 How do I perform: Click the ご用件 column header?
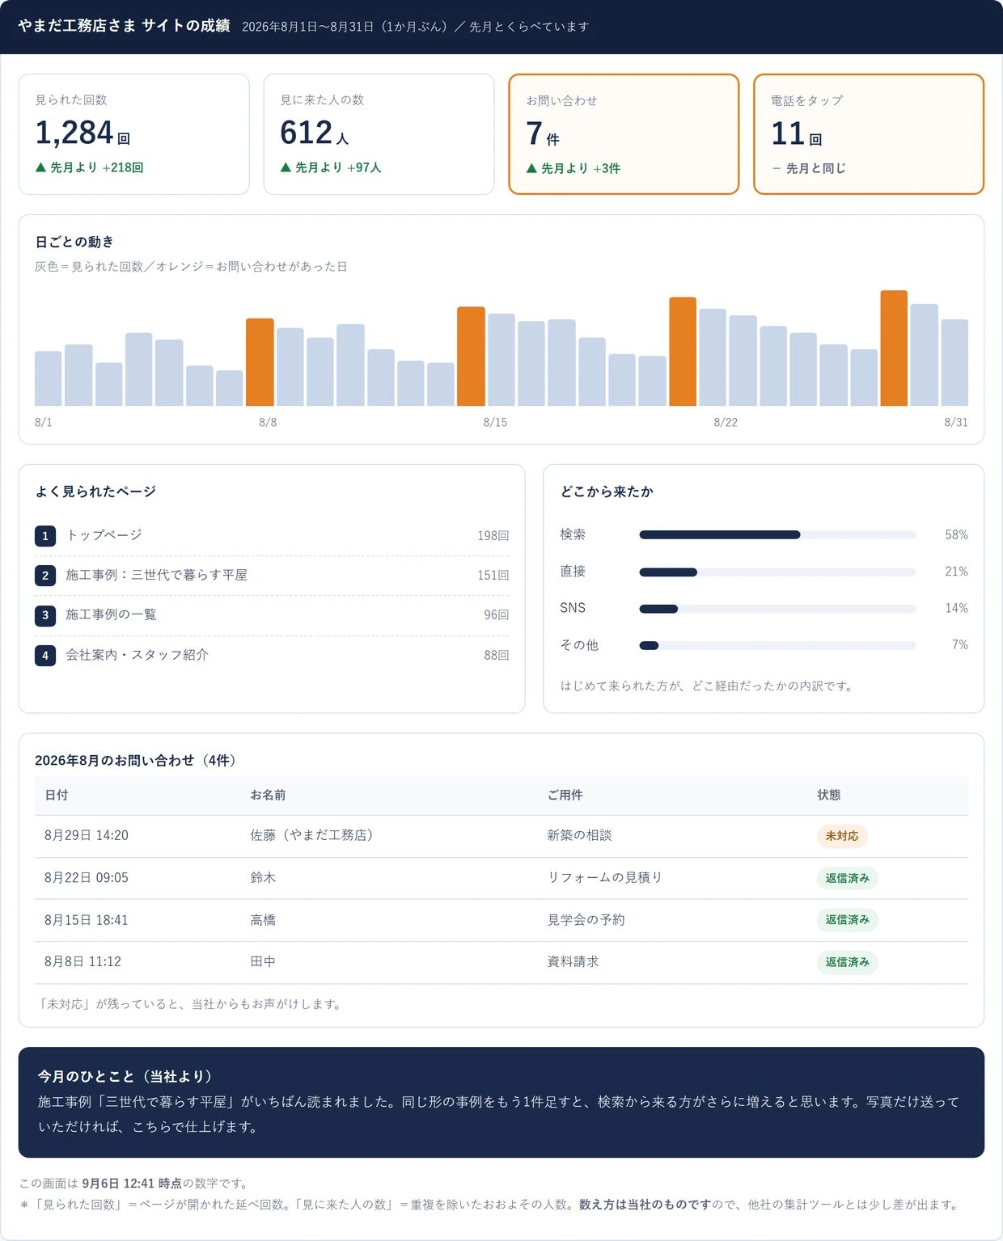click(565, 796)
